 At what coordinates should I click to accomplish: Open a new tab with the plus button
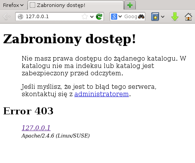pos(130,5)
